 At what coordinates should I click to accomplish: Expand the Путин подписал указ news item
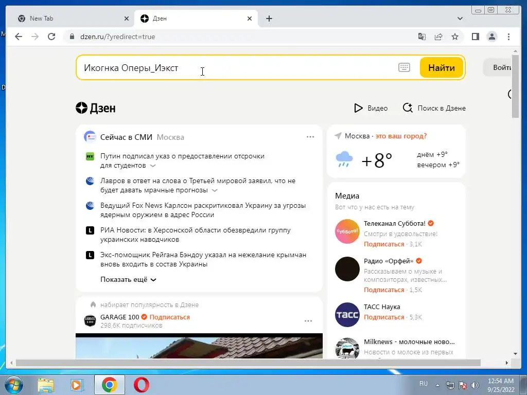(x=152, y=166)
